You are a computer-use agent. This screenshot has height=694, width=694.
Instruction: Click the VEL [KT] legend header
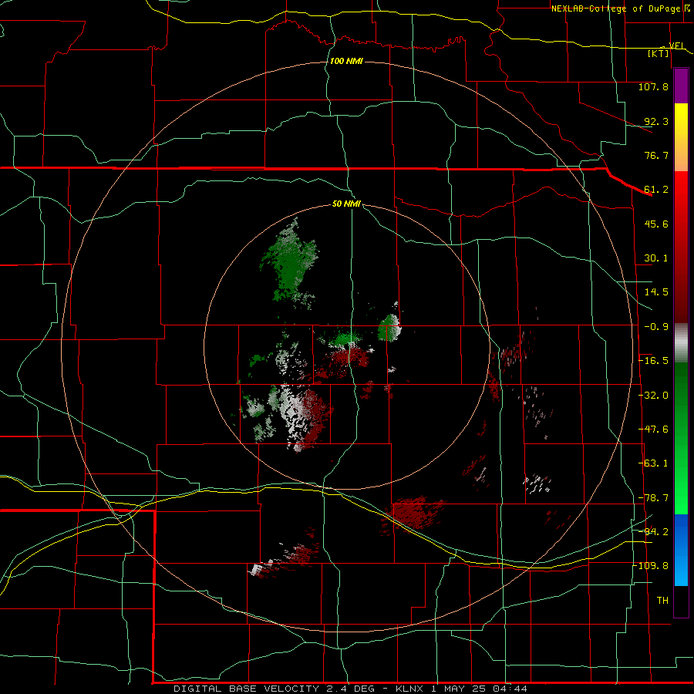[x=666, y=49]
